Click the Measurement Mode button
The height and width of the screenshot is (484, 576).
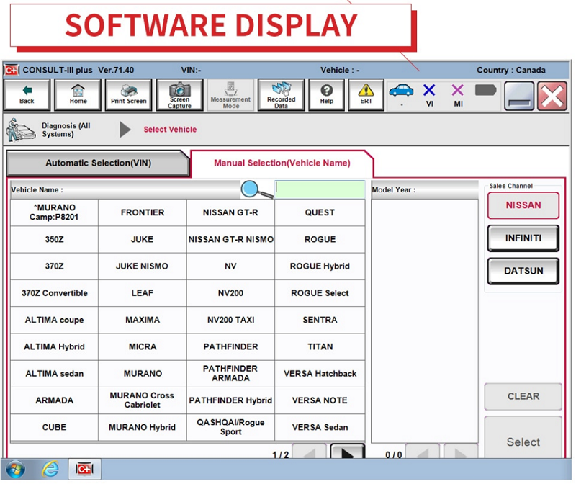tap(230, 95)
